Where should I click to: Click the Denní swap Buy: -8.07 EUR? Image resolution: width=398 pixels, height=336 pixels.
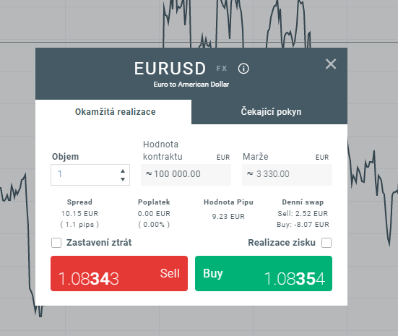[x=303, y=225]
